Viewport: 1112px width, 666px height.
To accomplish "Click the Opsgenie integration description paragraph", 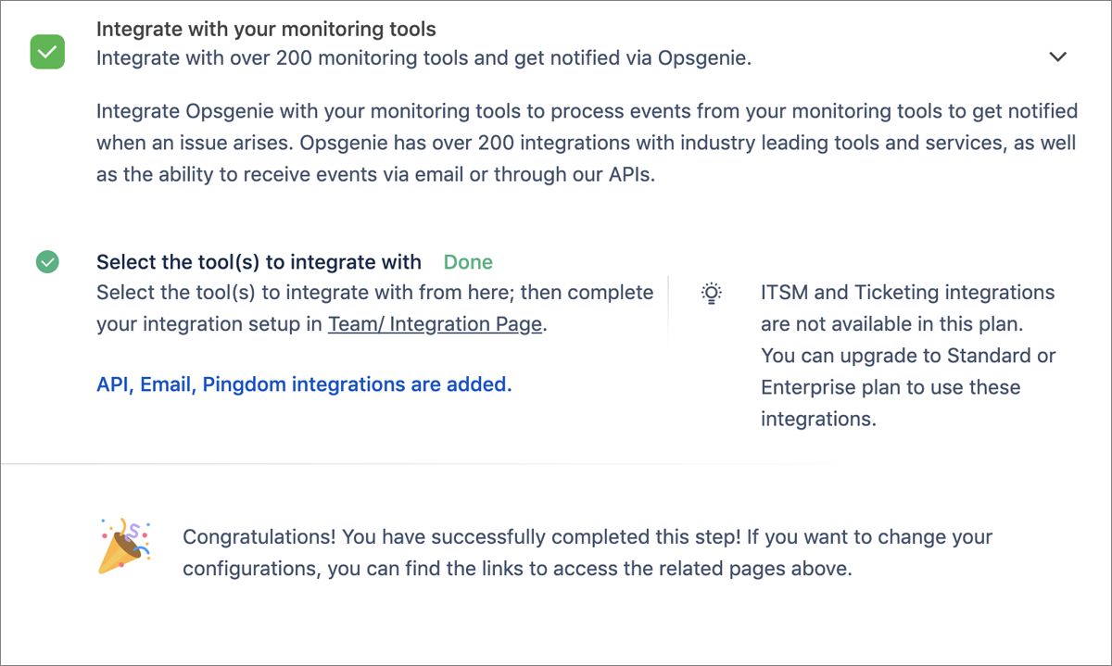I will [587, 144].
